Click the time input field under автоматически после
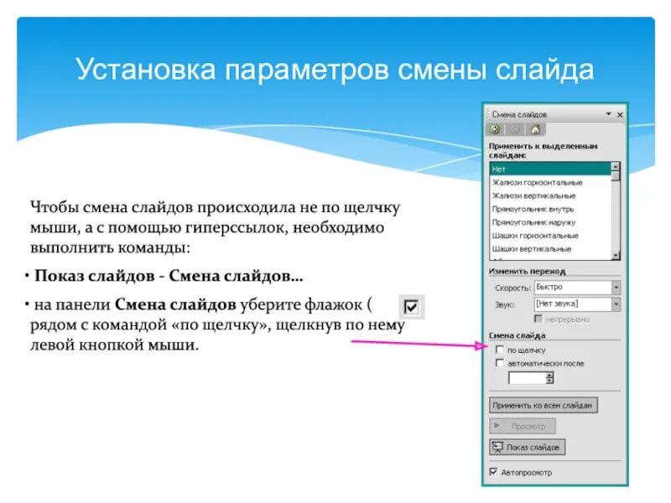This screenshot has height=503, width=671. pyautogui.click(x=528, y=378)
